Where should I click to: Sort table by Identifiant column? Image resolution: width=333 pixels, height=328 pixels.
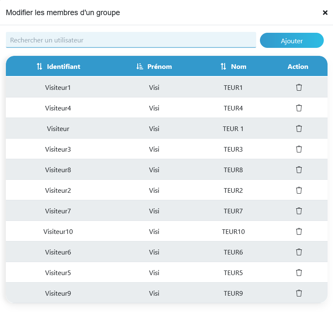58,66
